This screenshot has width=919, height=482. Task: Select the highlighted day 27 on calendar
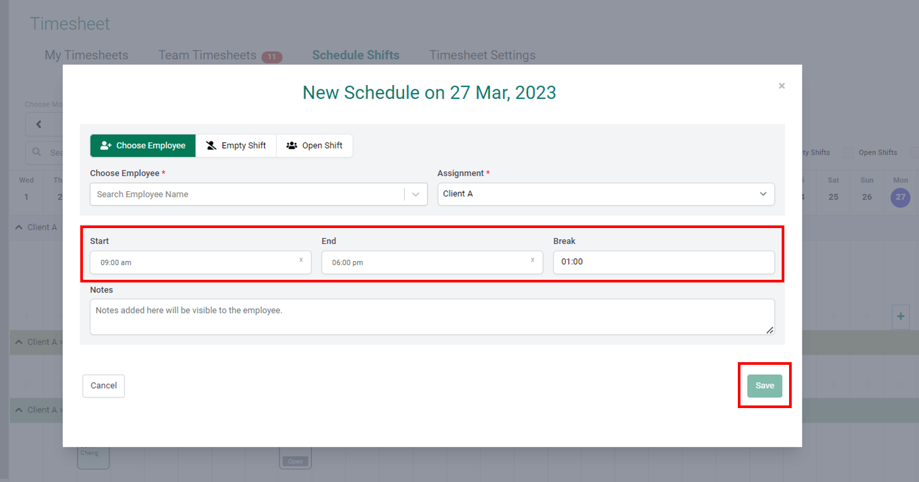(901, 197)
